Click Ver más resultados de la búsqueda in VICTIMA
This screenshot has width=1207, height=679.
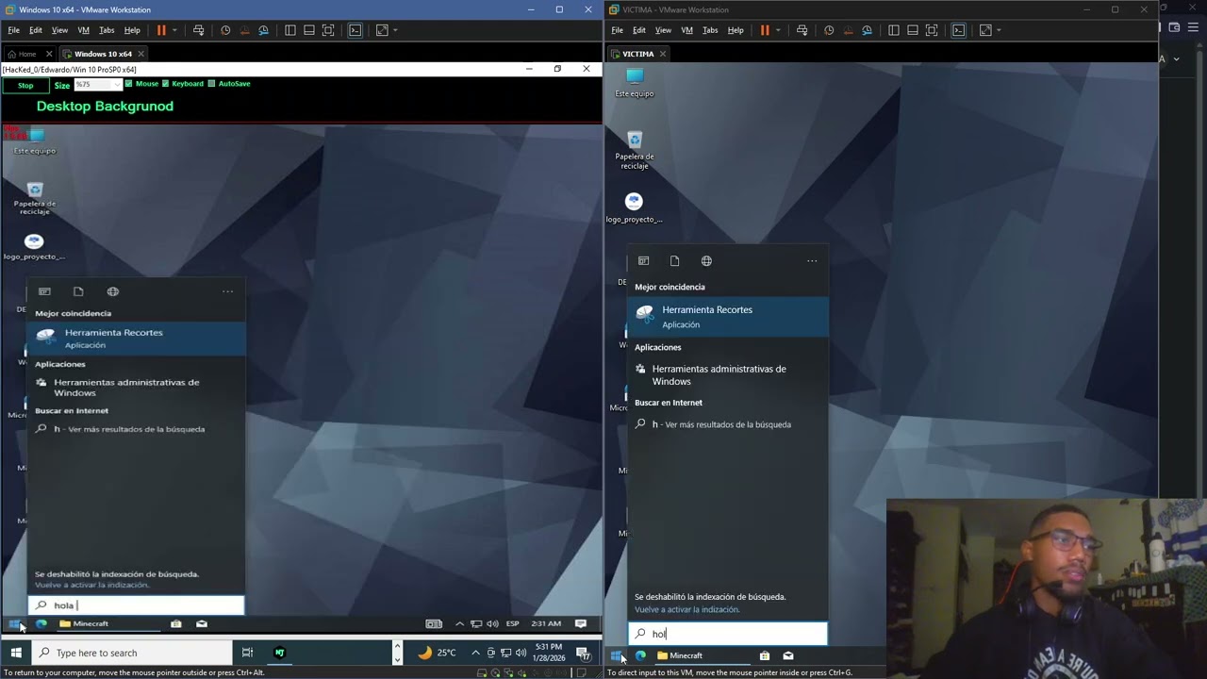728,424
